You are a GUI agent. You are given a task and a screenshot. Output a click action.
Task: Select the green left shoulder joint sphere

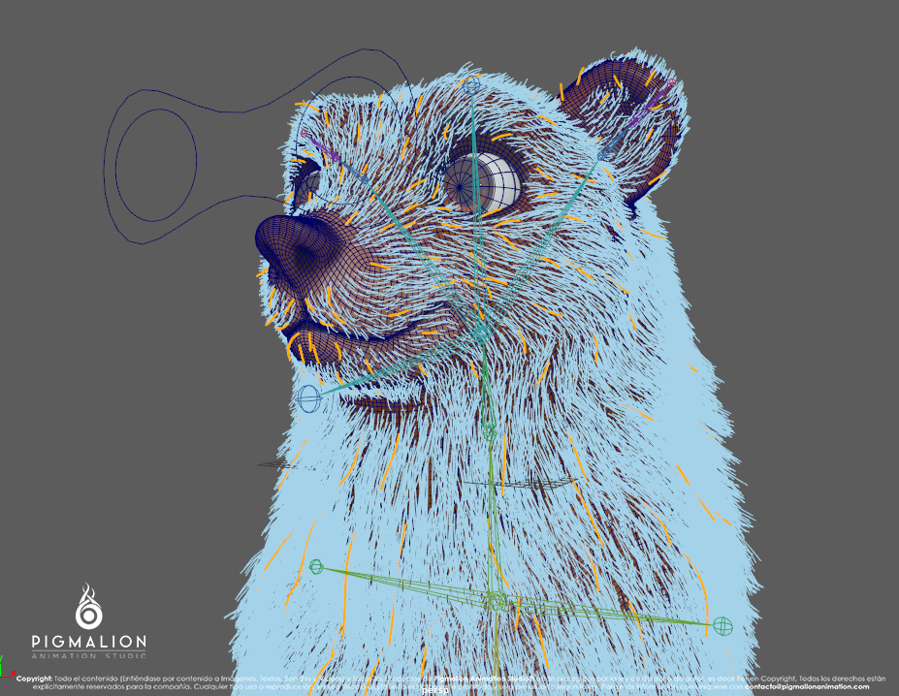(316, 566)
